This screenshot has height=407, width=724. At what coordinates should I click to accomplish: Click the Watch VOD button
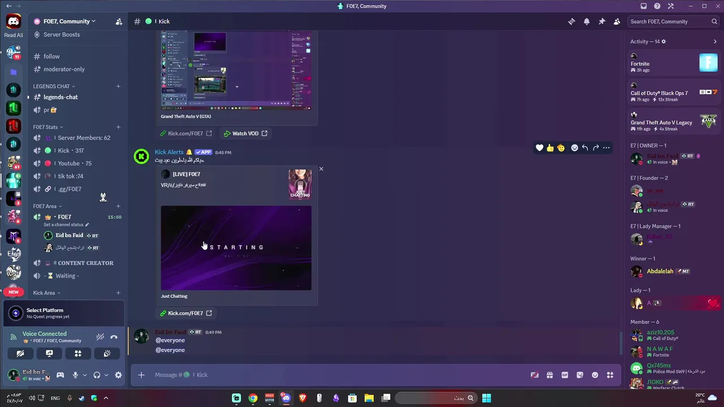[x=245, y=133]
